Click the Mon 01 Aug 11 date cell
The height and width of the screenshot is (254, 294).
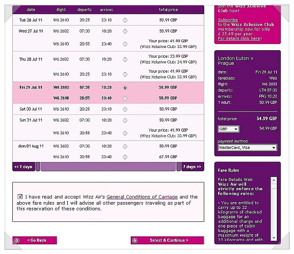[31, 146]
